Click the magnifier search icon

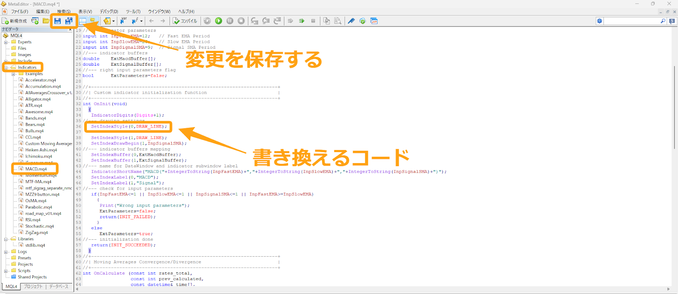click(x=663, y=21)
